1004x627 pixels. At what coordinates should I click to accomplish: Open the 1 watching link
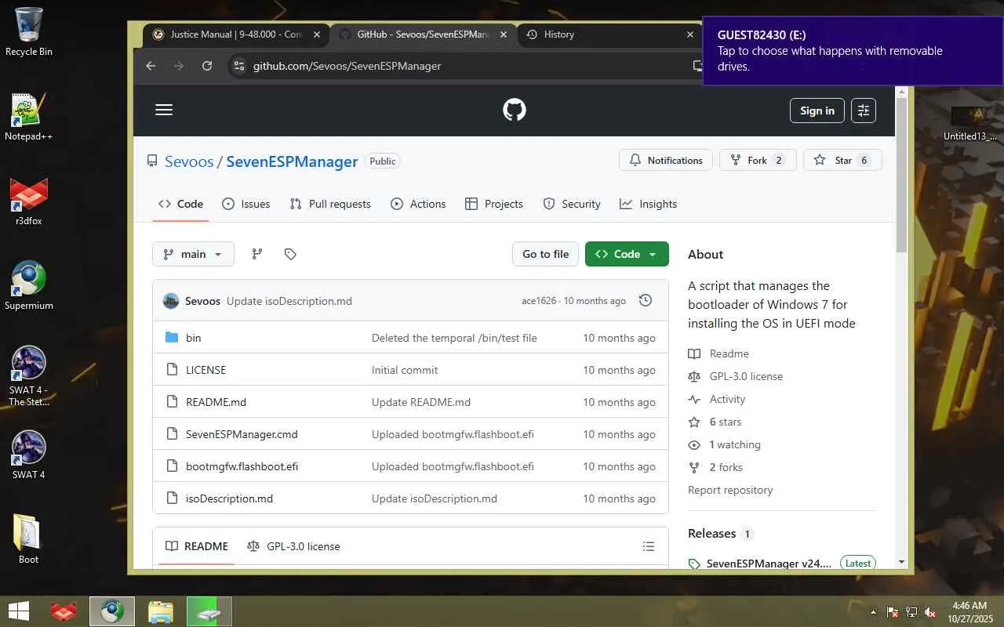pyautogui.click(x=724, y=444)
